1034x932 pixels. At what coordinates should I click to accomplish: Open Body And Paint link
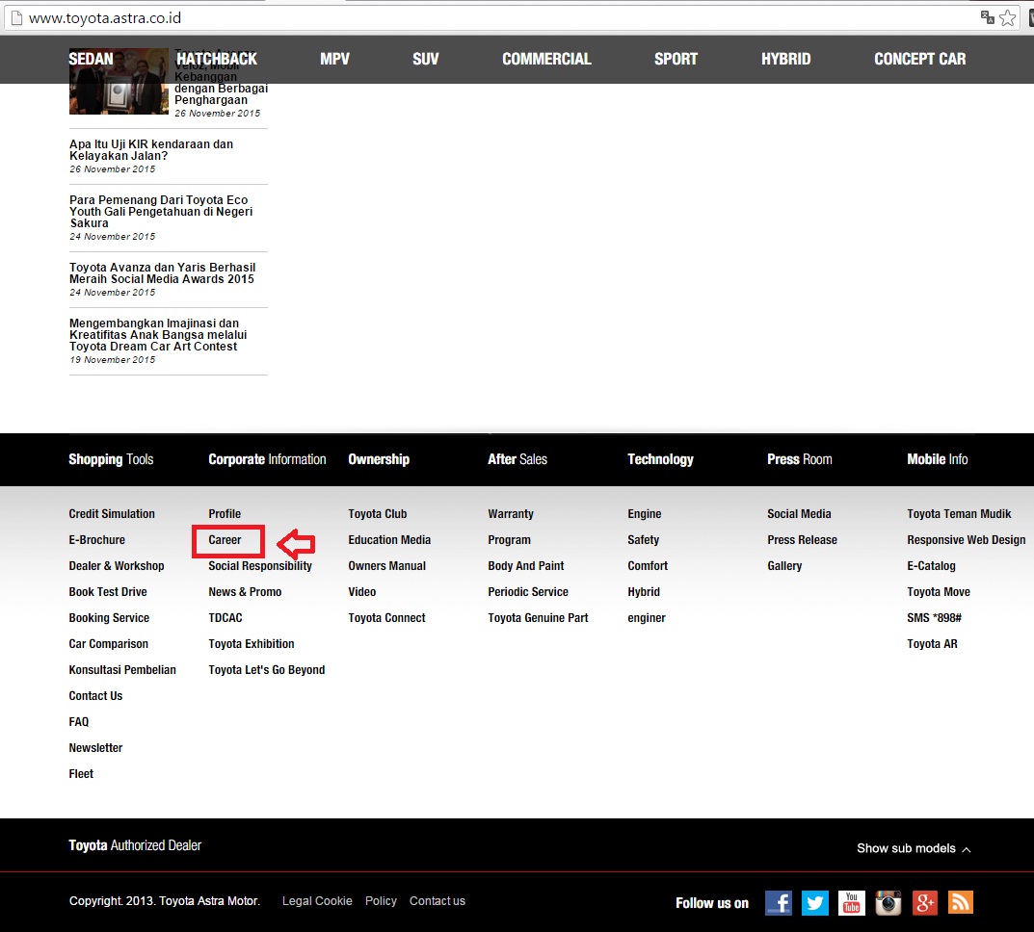(526, 566)
